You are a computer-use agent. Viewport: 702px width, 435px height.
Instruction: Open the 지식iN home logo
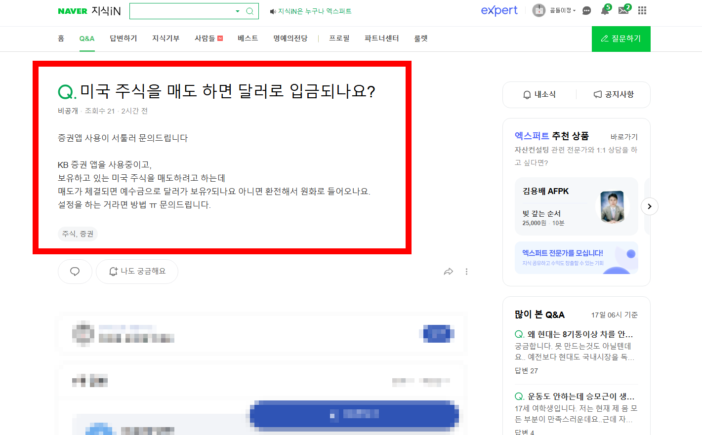(106, 11)
